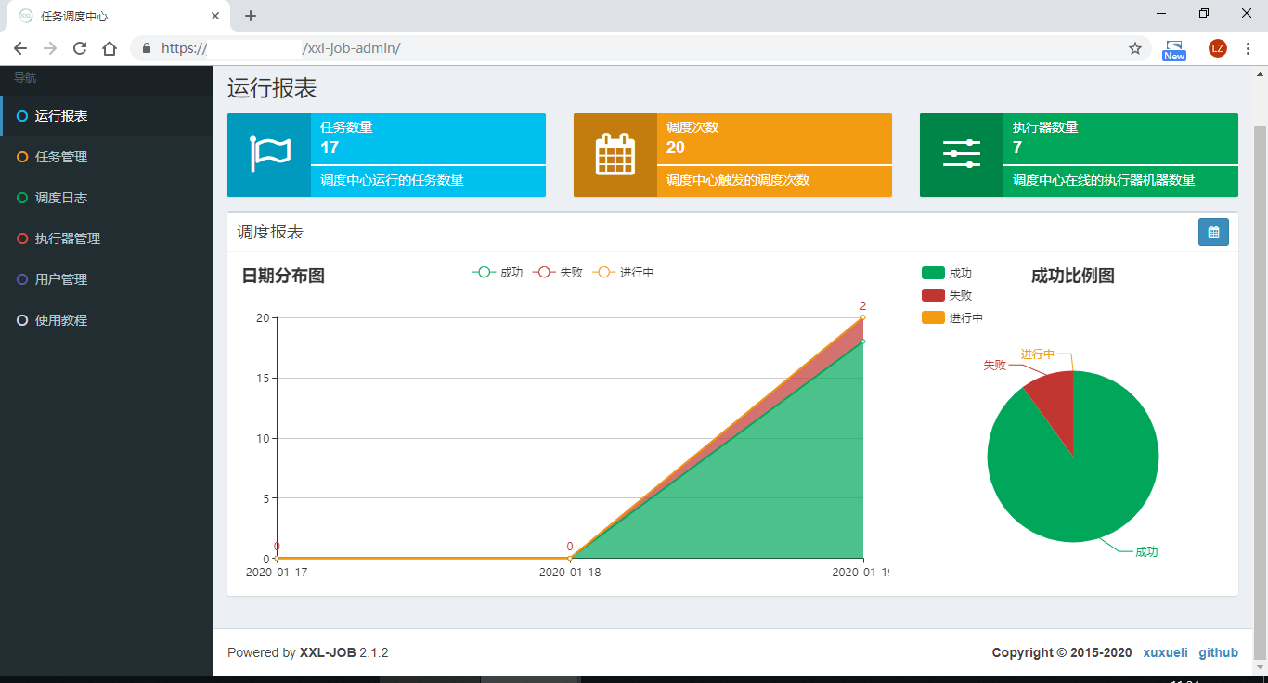This screenshot has width=1268, height=683.
Task: Click the sliders icon on 执行器数量 card
Action: tap(962, 154)
